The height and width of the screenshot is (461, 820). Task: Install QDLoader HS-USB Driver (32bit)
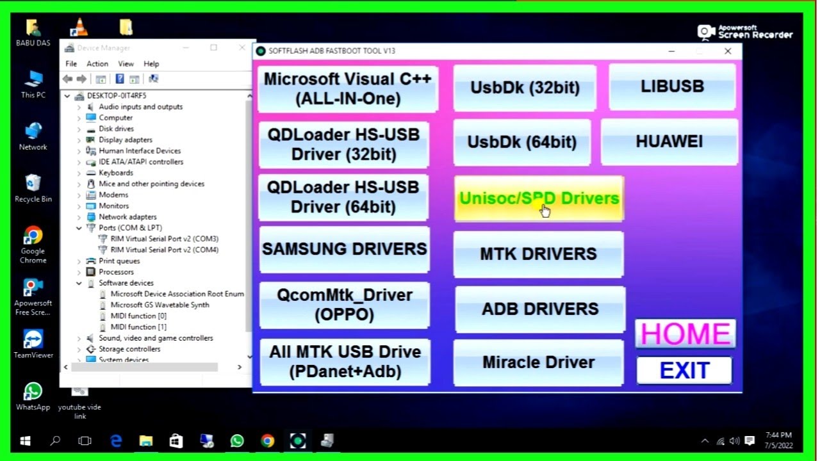point(343,145)
